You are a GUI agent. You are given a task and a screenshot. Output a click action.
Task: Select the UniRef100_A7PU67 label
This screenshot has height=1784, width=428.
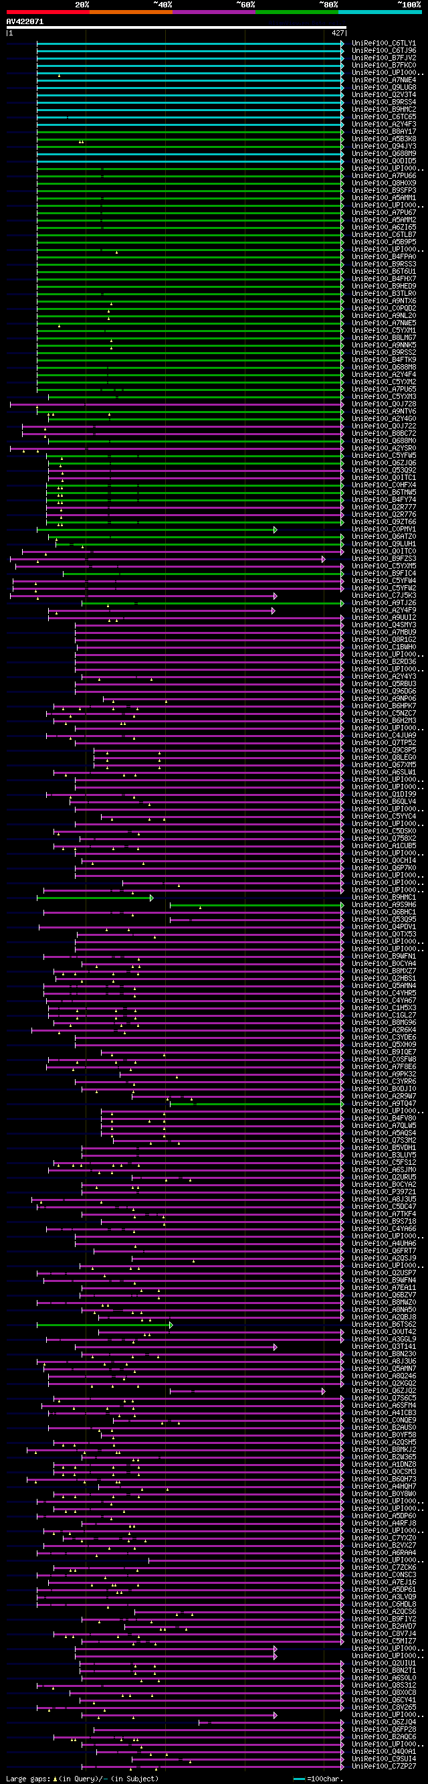(x=384, y=213)
